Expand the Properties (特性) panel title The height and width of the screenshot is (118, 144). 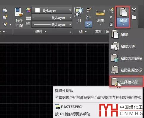click(41, 32)
